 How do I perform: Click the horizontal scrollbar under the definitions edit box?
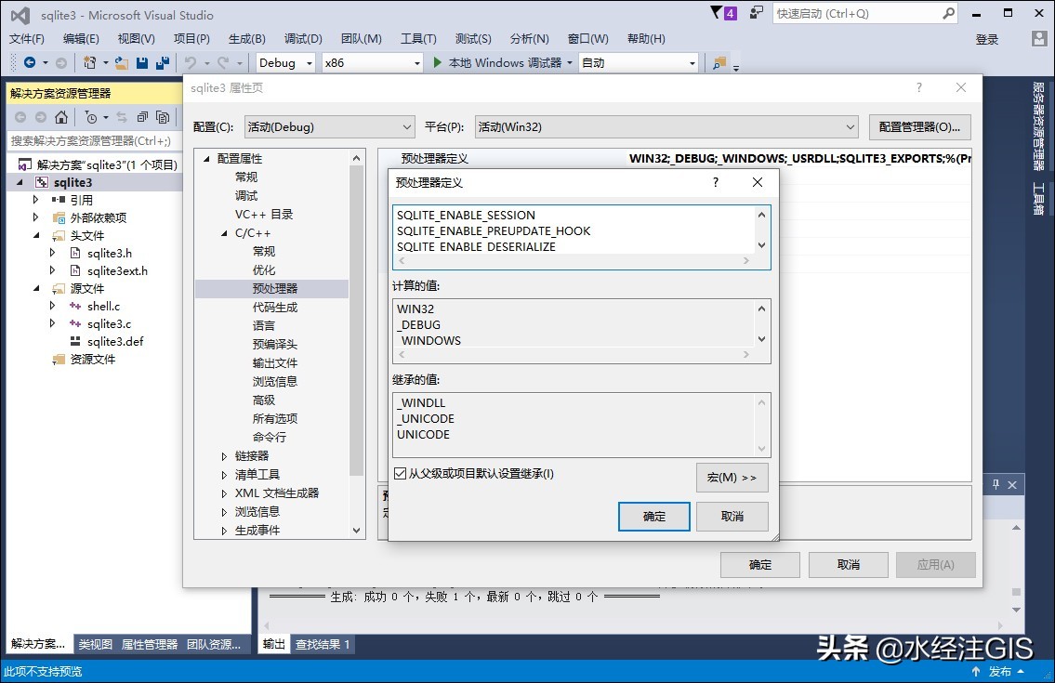pyautogui.click(x=574, y=261)
